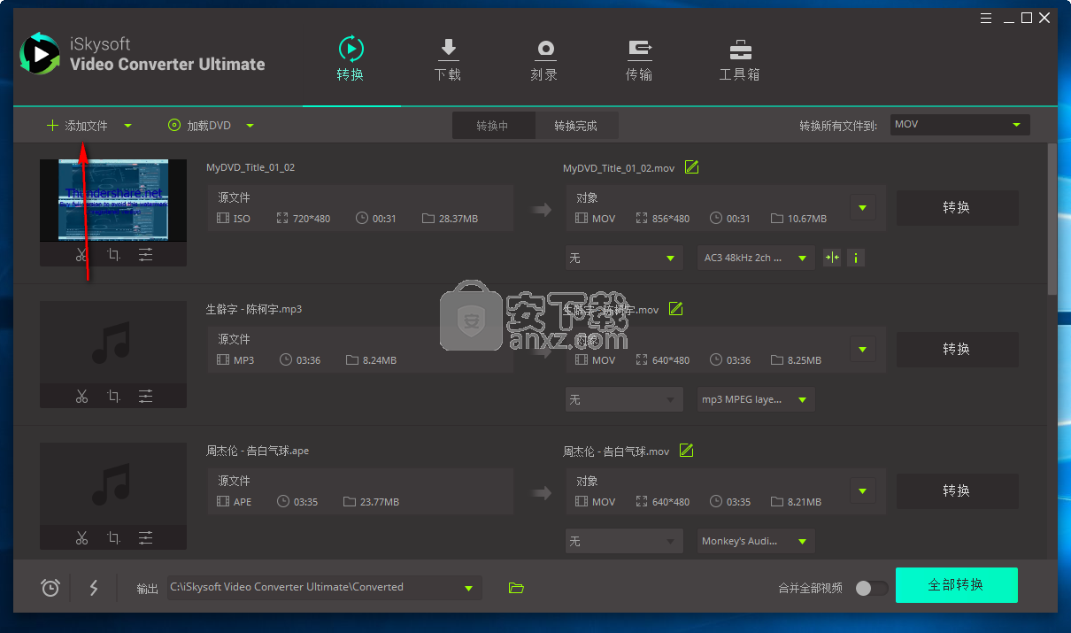
Task: Open target format dropdown for 生僻字 - 陈柯宇
Action: tap(863, 351)
